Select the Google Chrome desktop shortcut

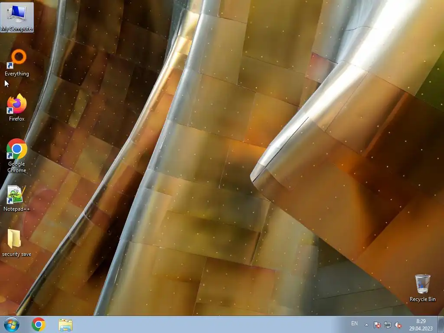click(17, 156)
